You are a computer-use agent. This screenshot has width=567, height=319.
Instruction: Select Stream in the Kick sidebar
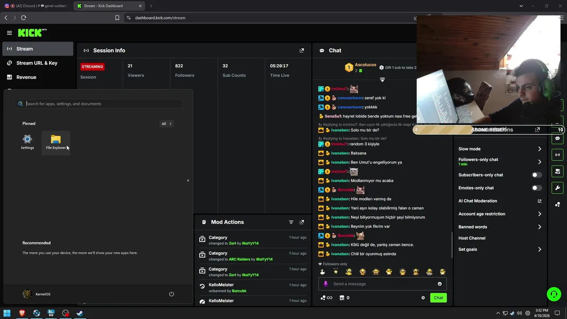click(x=38, y=49)
